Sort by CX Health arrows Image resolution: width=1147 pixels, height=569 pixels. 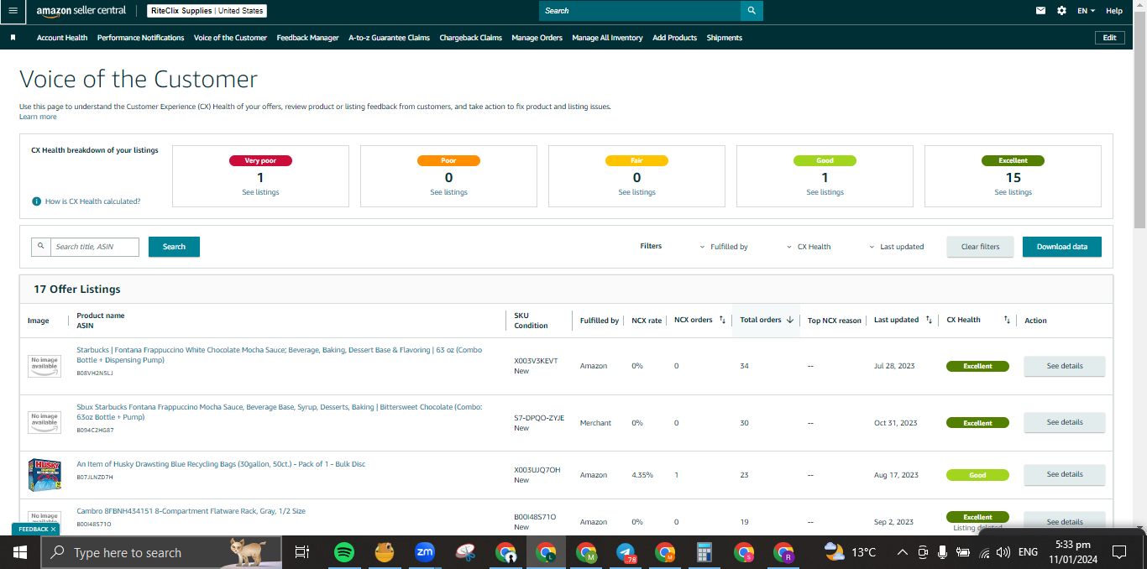tap(1007, 320)
